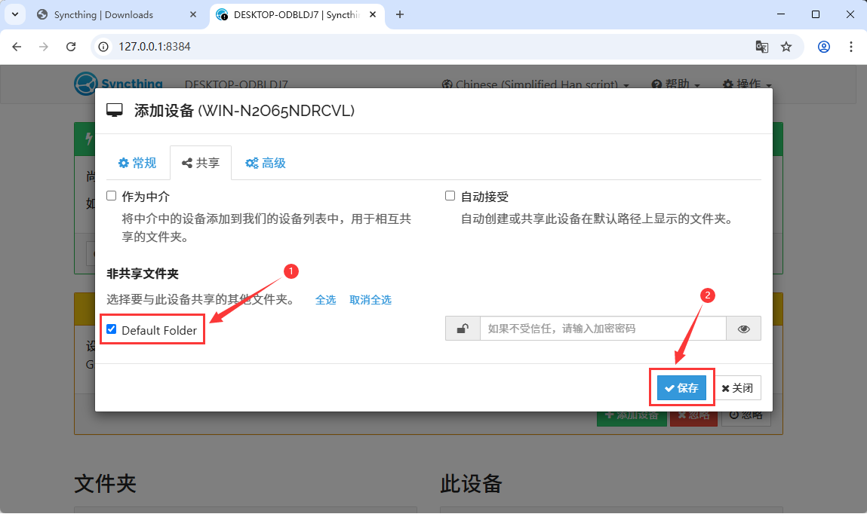
Task: Select the DESKTOP-ODBLDJ7 browser tab
Action: pyautogui.click(x=297, y=15)
